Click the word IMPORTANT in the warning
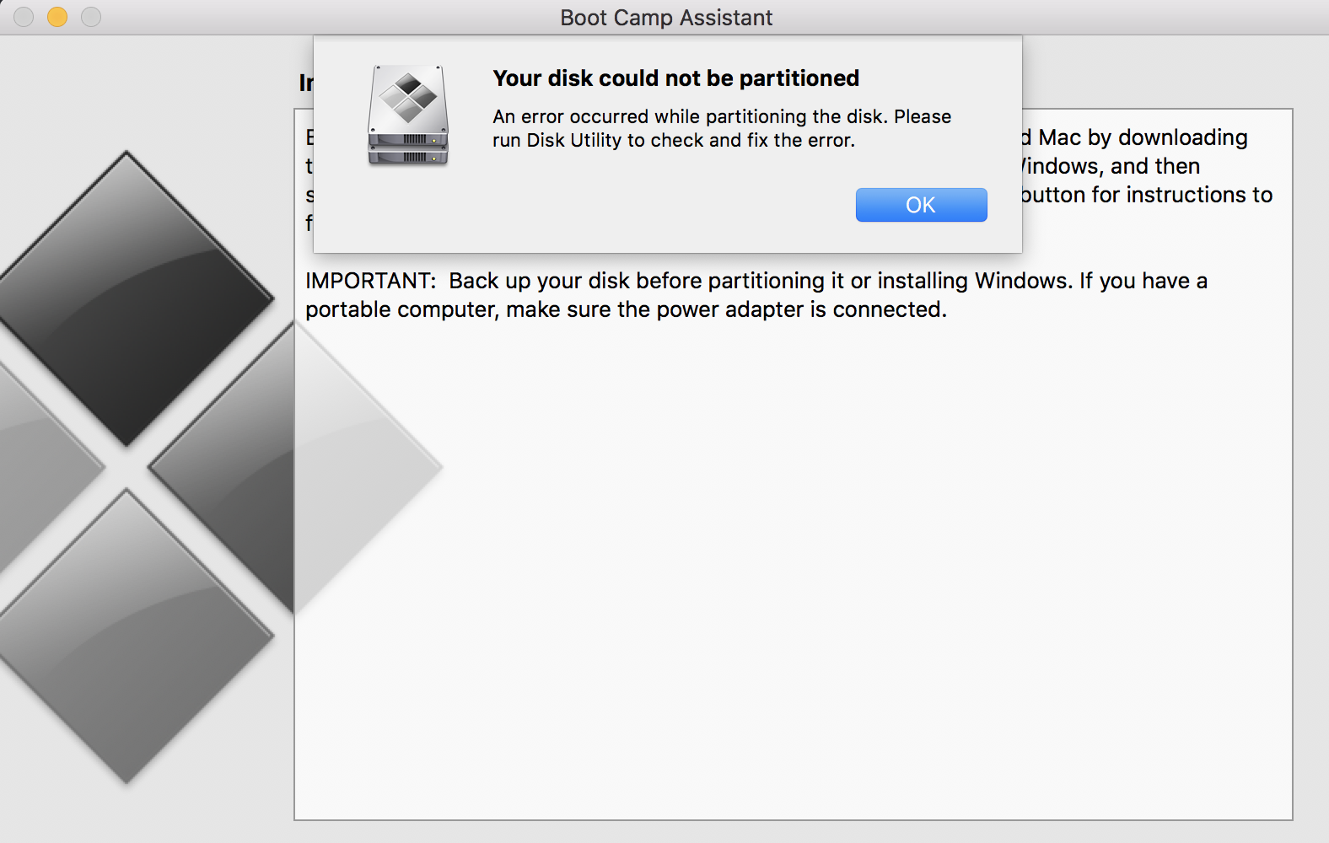 [369, 281]
